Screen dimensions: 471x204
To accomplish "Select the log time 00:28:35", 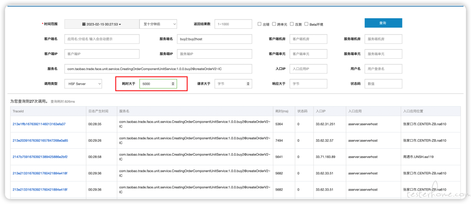I will click(95, 124).
